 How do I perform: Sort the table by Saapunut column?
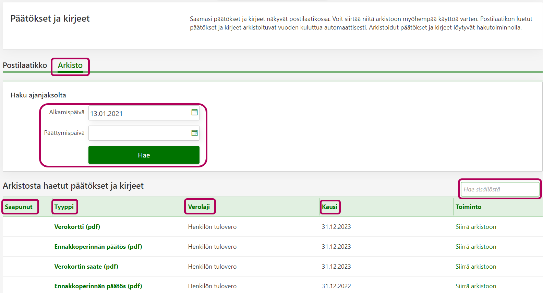pyautogui.click(x=19, y=207)
